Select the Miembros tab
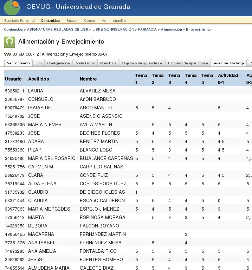 pyautogui.click(x=108, y=63)
